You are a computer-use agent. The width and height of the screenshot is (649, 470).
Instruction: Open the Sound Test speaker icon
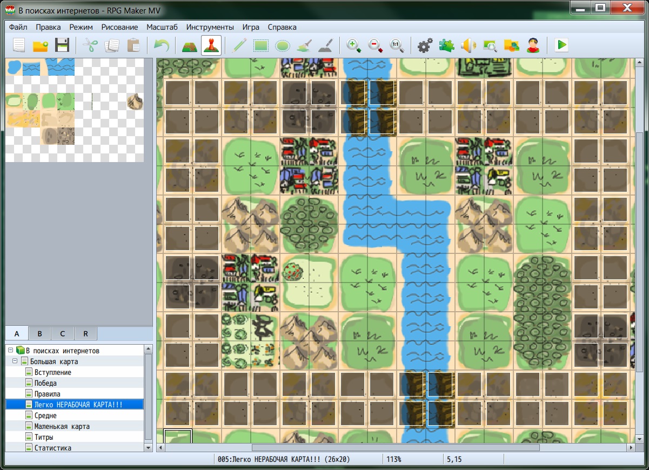pyautogui.click(x=467, y=45)
